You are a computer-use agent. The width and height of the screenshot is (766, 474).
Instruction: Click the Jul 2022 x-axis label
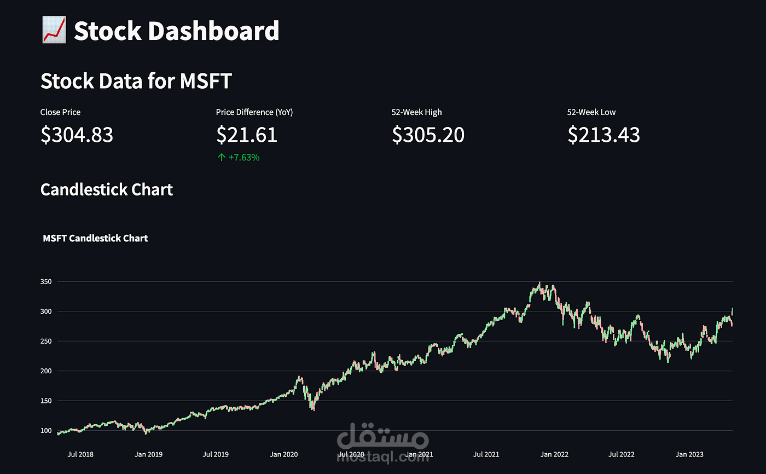pyautogui.click(x=621, y=454)
